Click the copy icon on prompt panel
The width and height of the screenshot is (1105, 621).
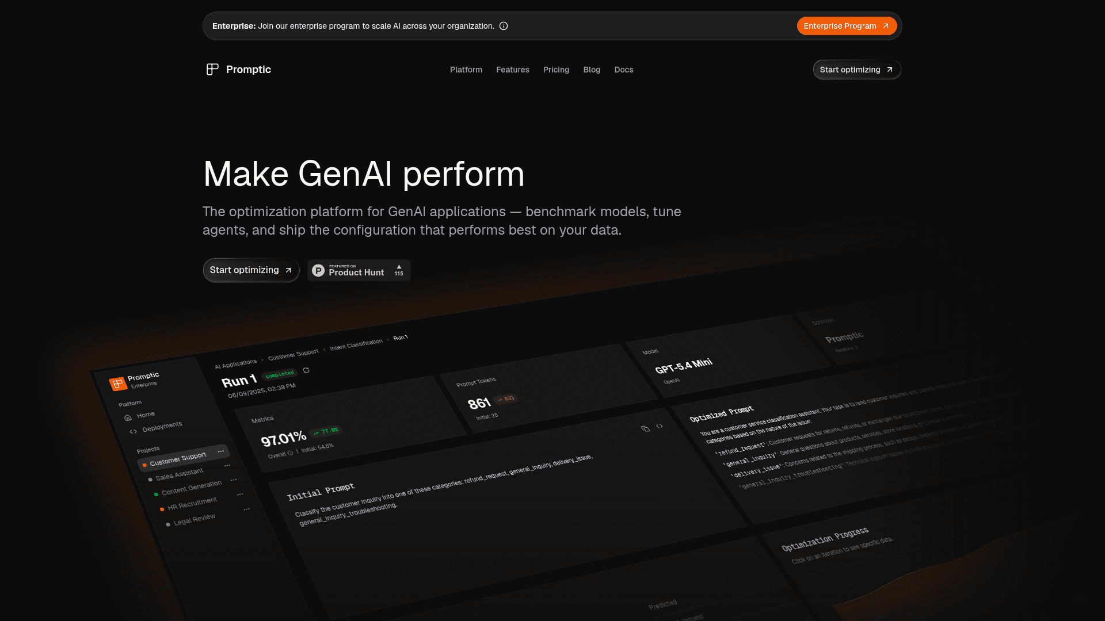coord(645,428)
